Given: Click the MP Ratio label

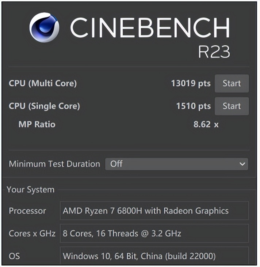Looking at the screenshot, I should point(37,124).
